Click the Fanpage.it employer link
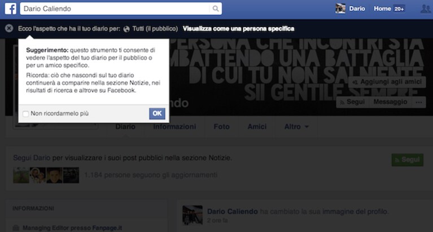This screenshot has height=232, width=433. 107,228
